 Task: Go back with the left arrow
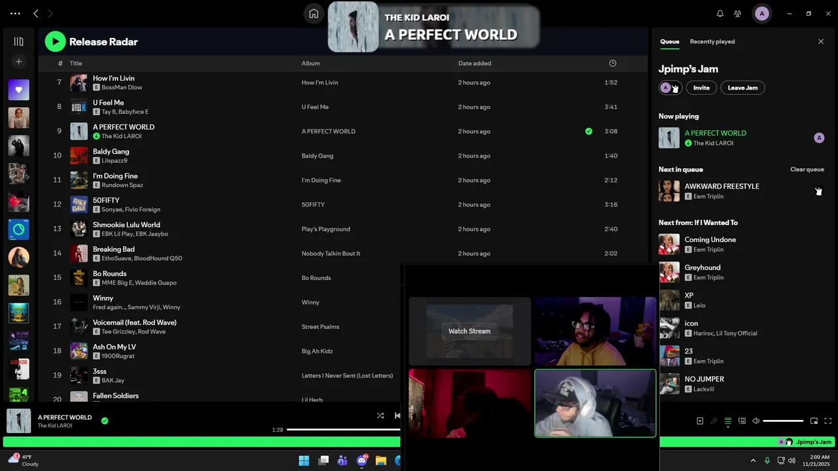(x=36, y=13)
